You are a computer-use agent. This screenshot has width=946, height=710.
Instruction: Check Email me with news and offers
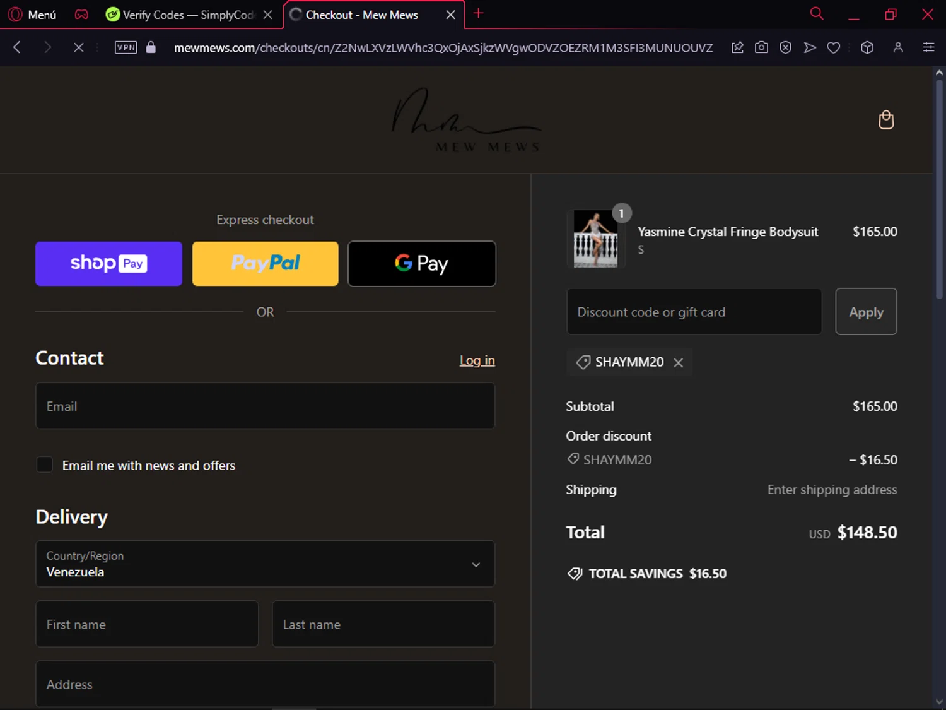(45, 465)
